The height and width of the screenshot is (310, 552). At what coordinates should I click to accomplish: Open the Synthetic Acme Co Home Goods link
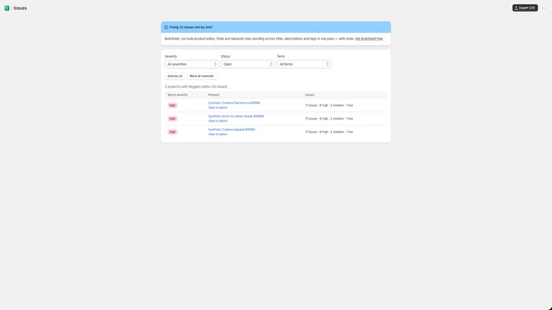point(236,116)
